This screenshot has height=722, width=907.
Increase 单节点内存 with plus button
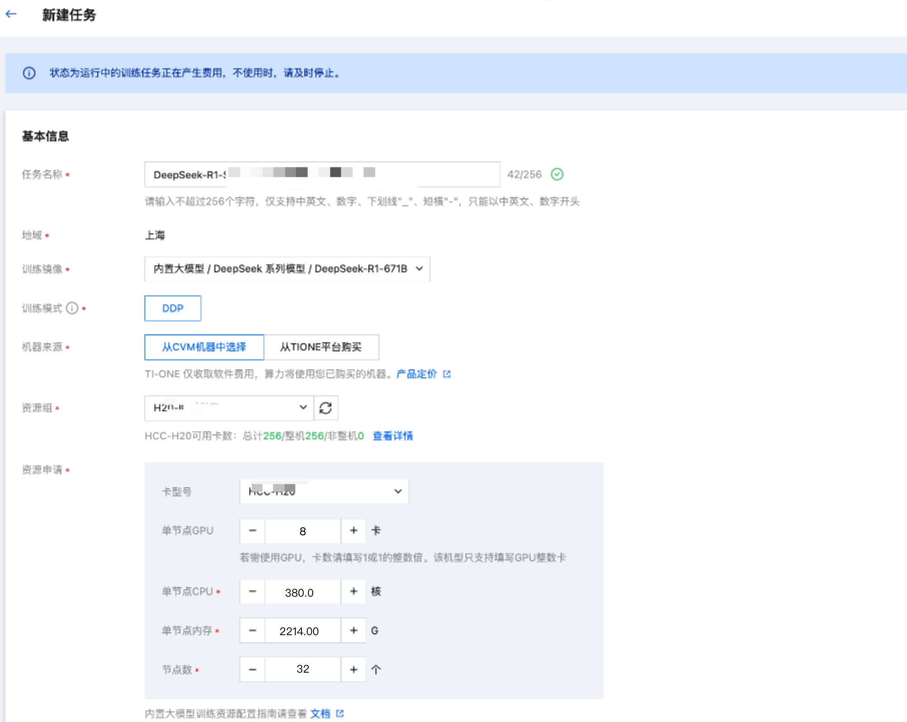[x=353, y=631]
